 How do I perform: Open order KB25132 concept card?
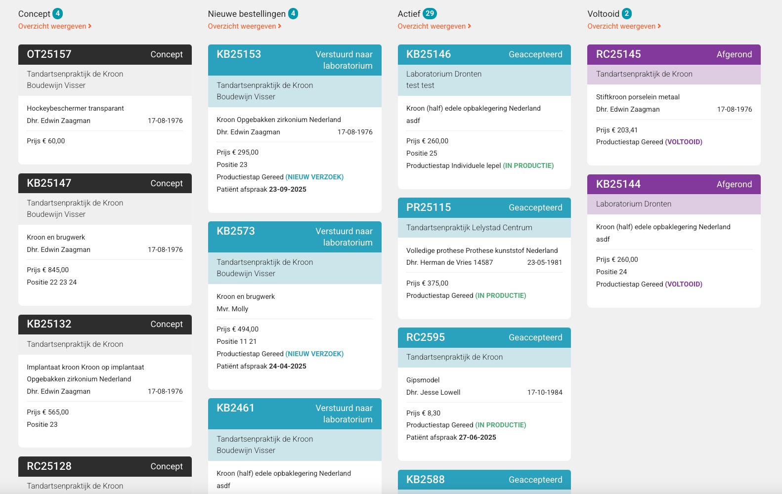click(x=105, y=324)
